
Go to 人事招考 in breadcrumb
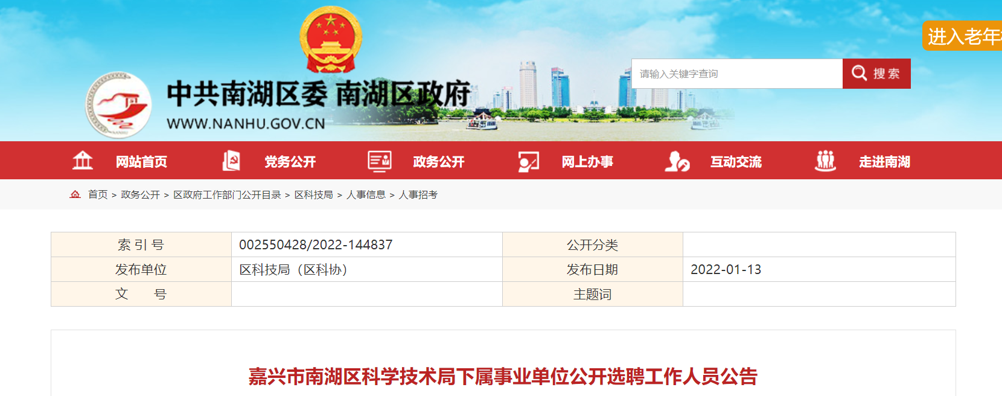pyautogui.click(x=418, y=194)
